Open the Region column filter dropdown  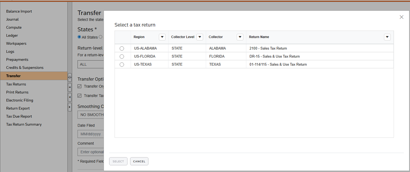click(x=162, y=37)
